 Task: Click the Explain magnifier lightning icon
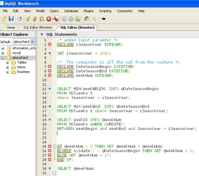pyautogui.click(x=42, y=19)
